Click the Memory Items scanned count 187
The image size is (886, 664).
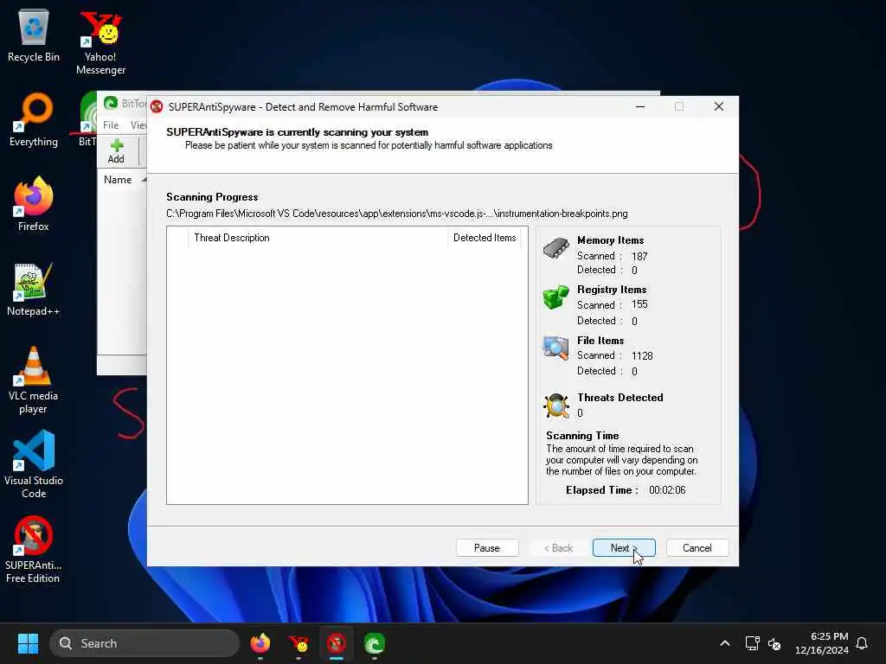tap(639, 256)
